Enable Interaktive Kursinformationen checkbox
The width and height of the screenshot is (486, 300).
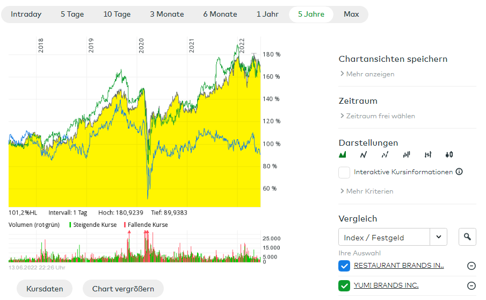(x=344, y=173)
